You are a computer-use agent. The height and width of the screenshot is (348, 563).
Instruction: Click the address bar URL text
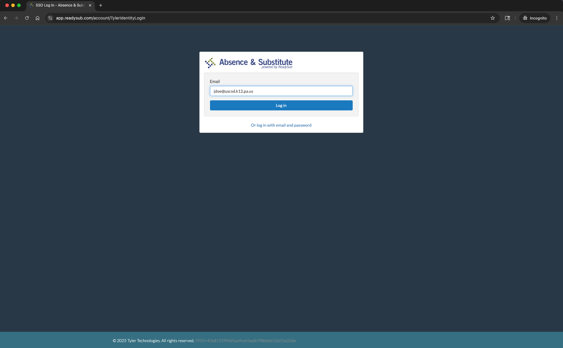tap(101, 18)
